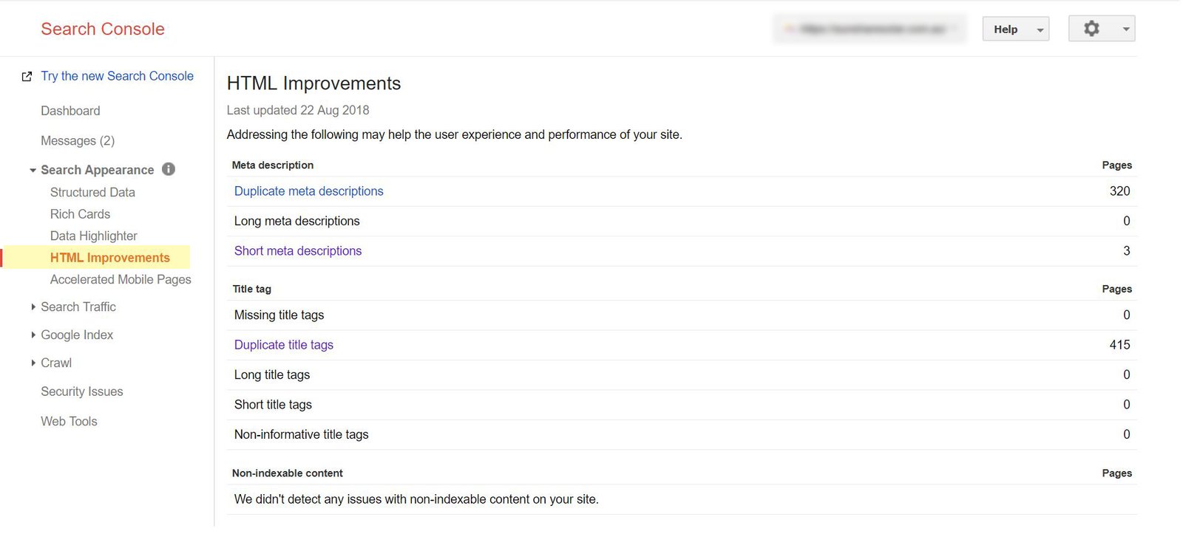The width and height of the screenshot is (1183, 534).
Task: Click the 415 pages count
Action: (x=1119, y=345)
